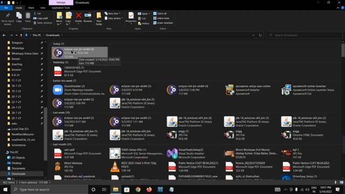The image size is (345, 194).
Task: Click the taskbar search box
Action: point(50,189)
